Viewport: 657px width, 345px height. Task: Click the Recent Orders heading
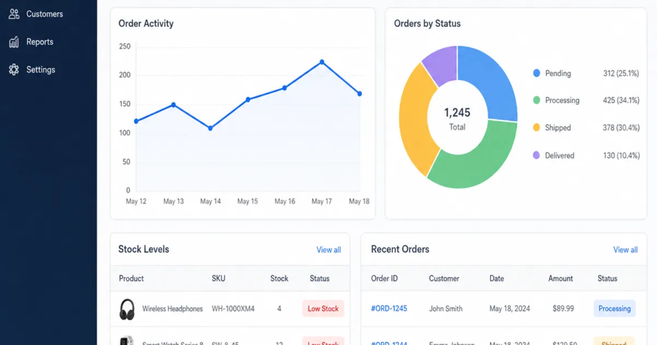pos(400,249)
